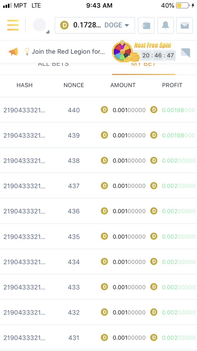Switch to the ALL BETS tab
Screen dimensions: 197x351
pos(53,65)
